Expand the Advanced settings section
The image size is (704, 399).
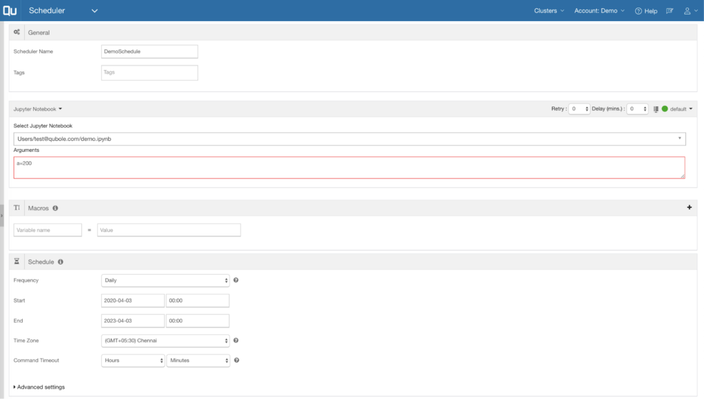[x=38, y=387]
